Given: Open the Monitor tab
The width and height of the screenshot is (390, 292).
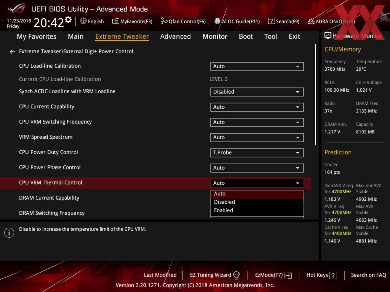Looking at the screenshot, I should tap(215, 36).
